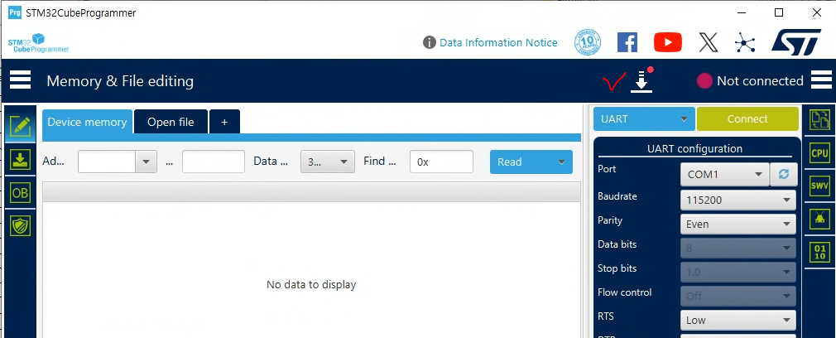Click the Parity label
The width and height of the screenshot is (836, 338).
[610, 220]
